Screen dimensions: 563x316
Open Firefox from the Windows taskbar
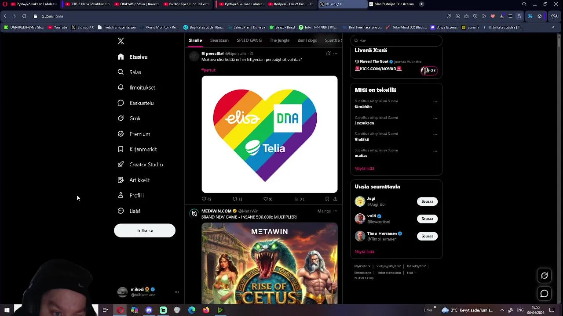206,310
